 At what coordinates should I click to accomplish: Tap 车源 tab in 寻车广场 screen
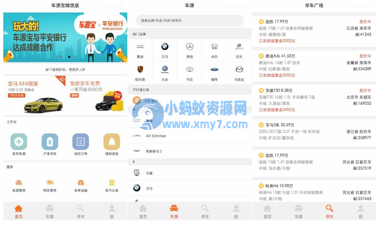299,211
